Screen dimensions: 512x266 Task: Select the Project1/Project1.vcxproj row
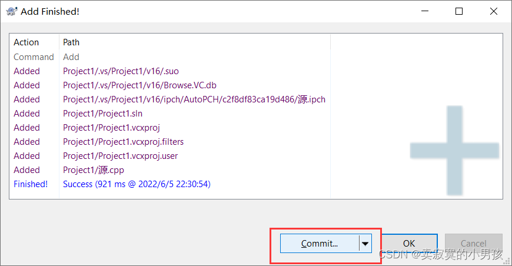tap(170, 128)
